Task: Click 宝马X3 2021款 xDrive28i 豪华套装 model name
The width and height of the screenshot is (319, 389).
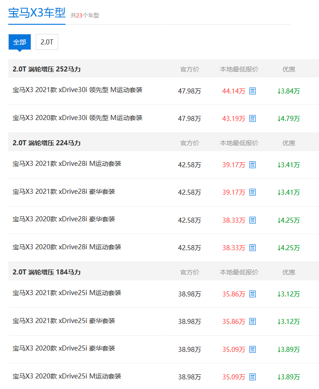Action: tap(64, 192)
